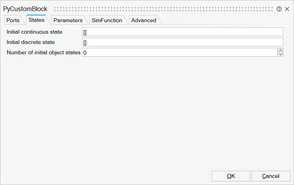Switch to the Ports tab
The width and height of the screenshot is (294, 185).
pos(13,20)
